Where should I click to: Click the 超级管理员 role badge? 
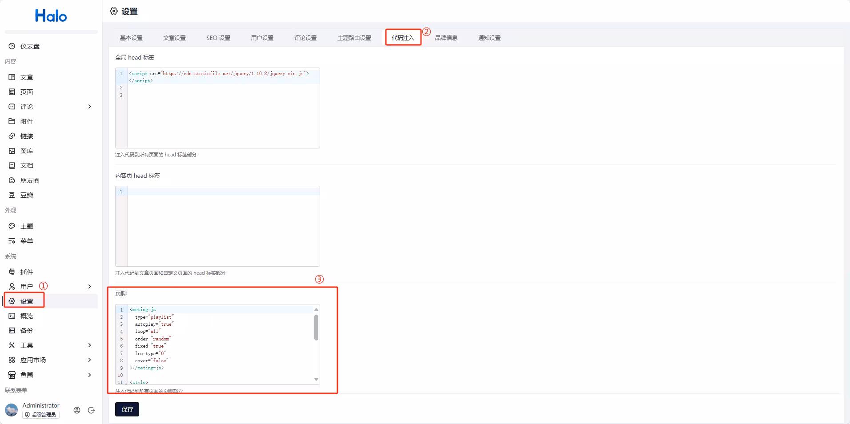click(41, 415)
